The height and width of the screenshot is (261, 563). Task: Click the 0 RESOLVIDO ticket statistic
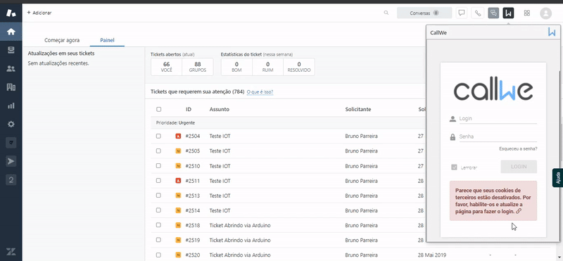299,67
